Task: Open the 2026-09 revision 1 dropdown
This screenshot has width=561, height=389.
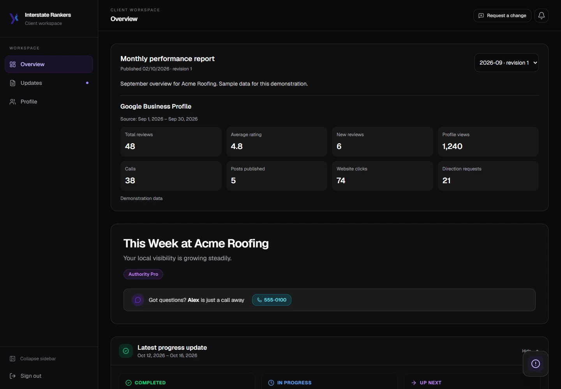Action: click(506, 63)
